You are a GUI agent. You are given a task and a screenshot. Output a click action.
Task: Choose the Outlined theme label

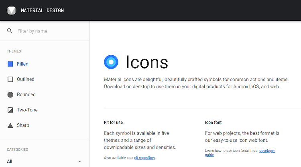coord(26,79)
